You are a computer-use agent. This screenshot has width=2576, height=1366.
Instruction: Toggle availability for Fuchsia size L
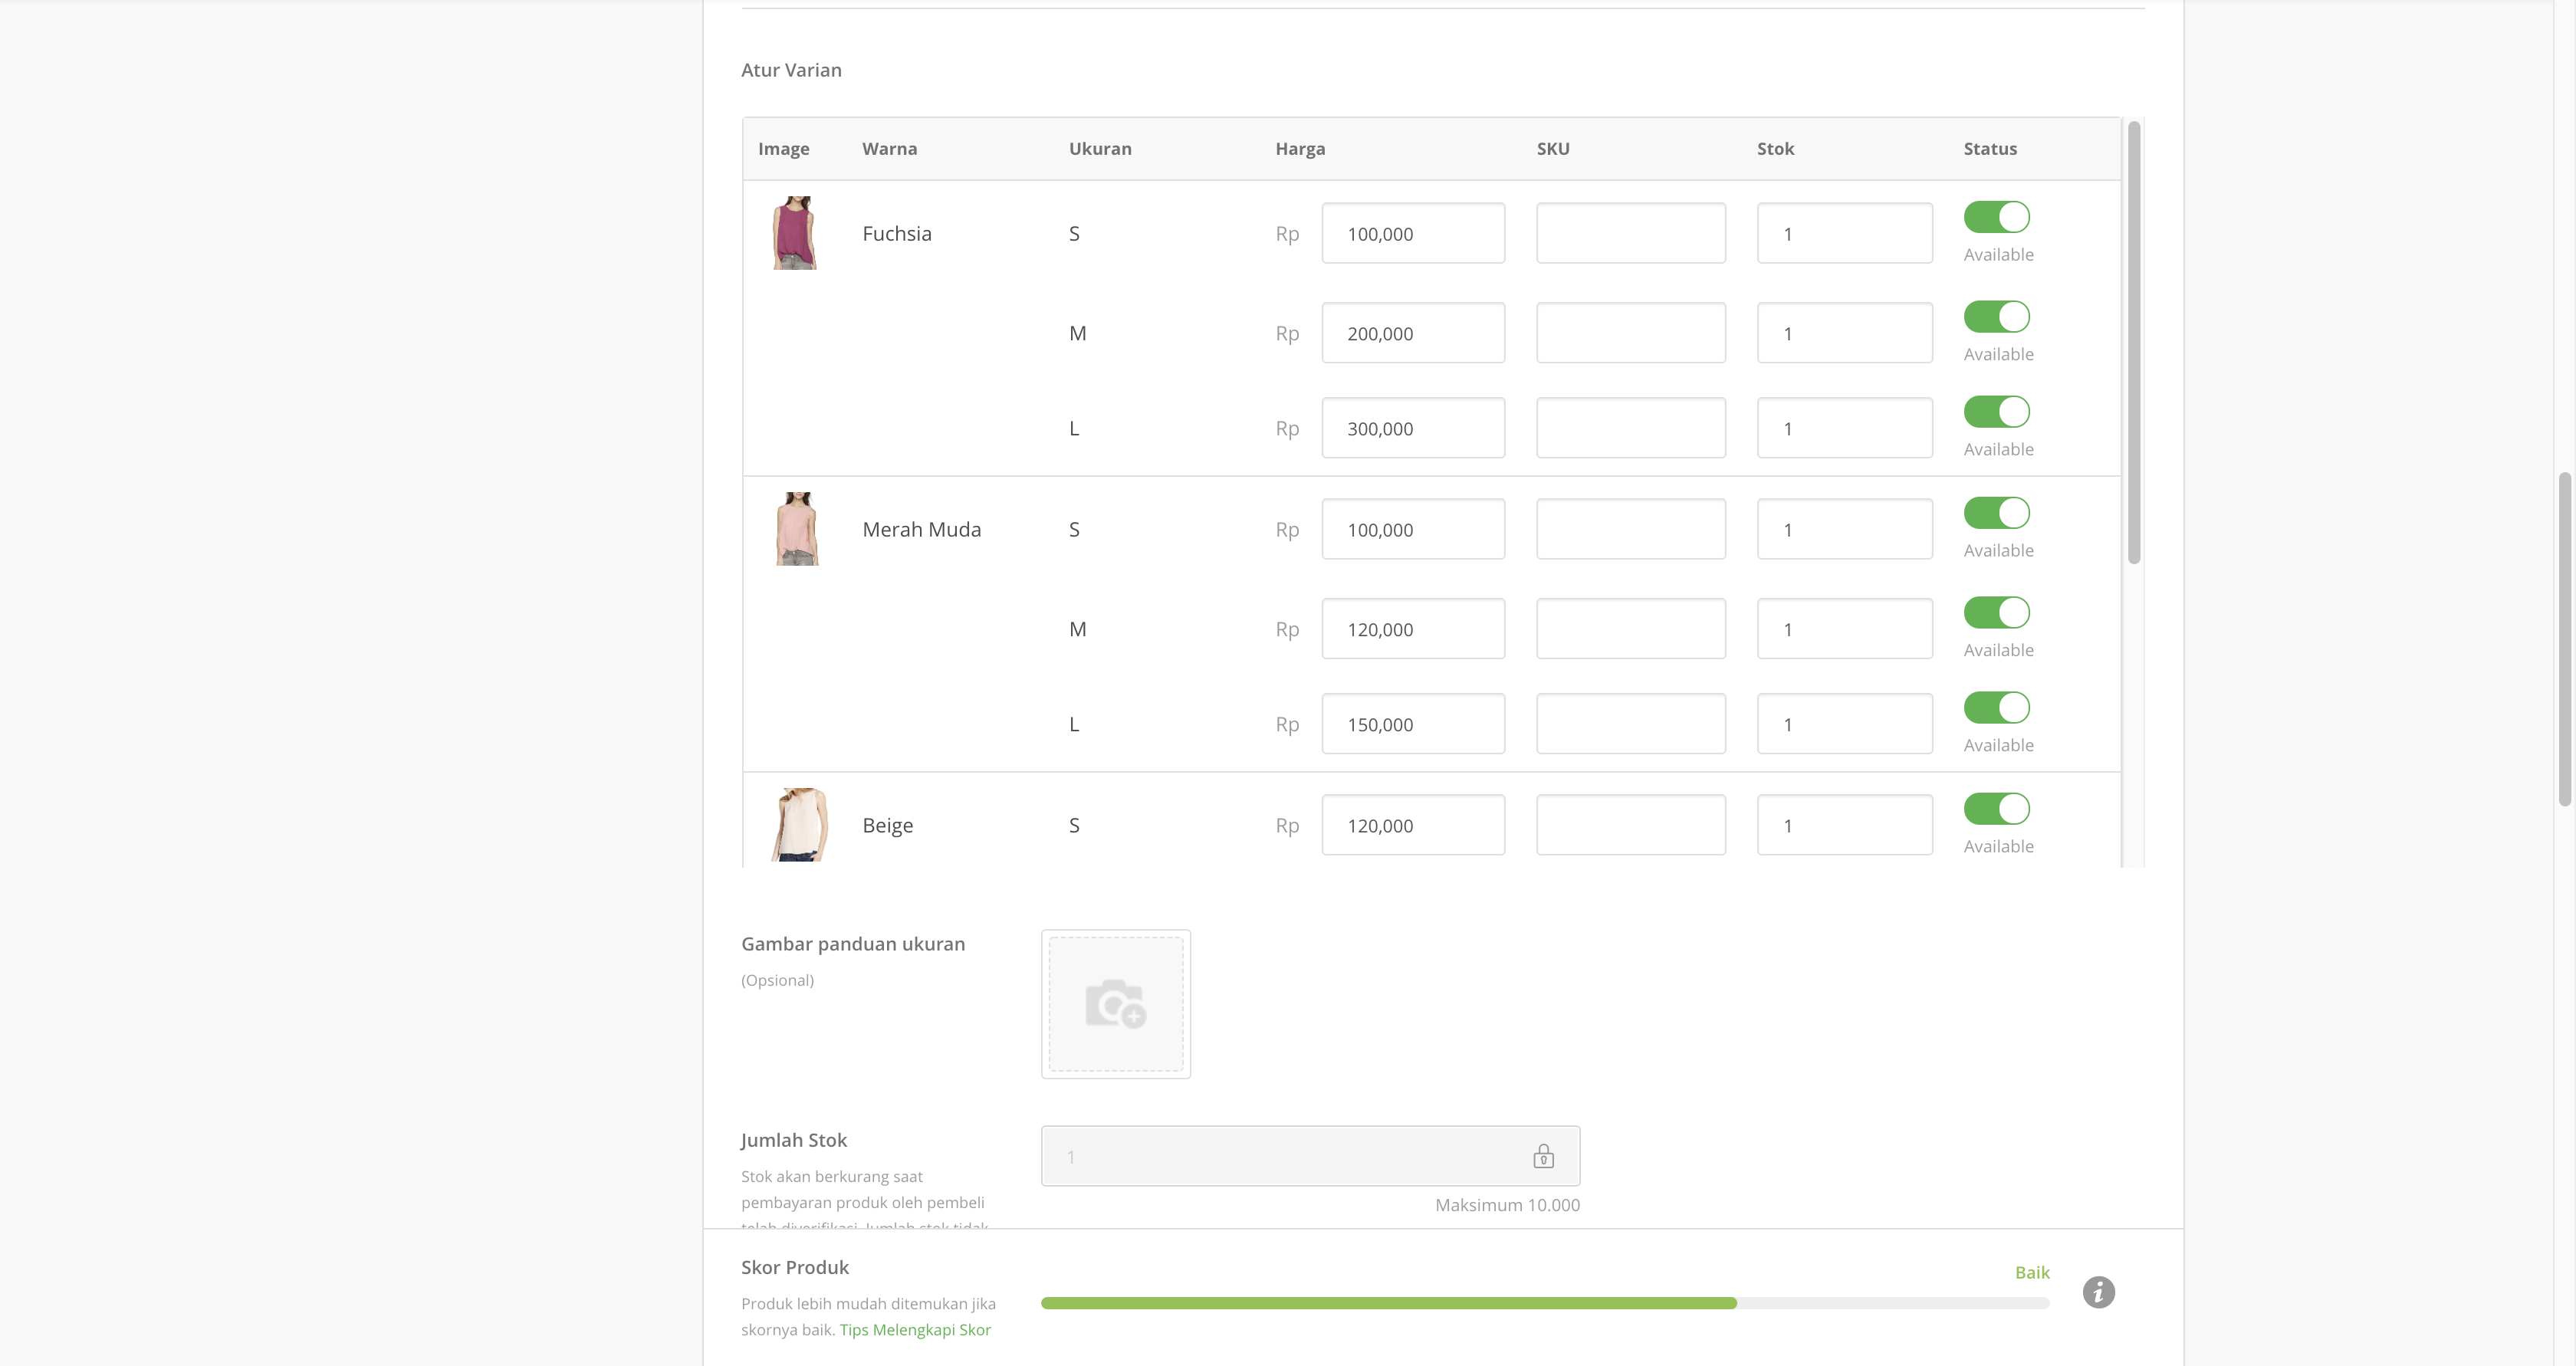tap(1996, 412)
